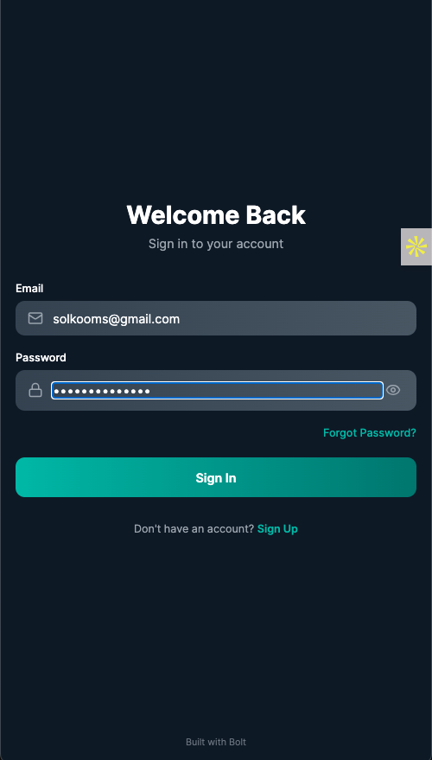Place cursor on the solkooms@gmail.com address text
This screenshot has width=432, height=760.
tap(117, 319)
